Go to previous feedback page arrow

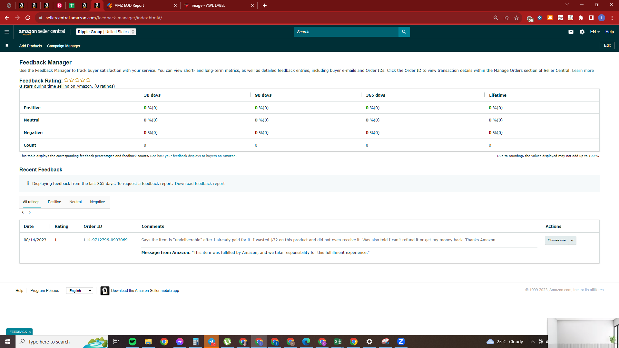tap(23, 212)
